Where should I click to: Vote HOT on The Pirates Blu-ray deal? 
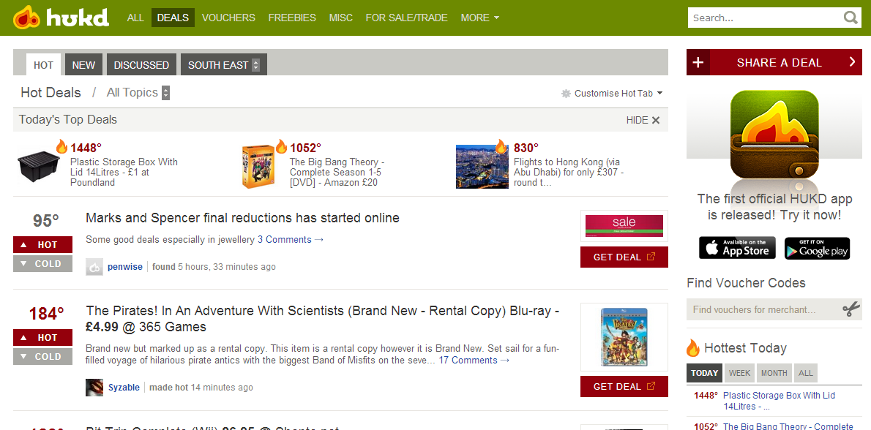[42, 338]
